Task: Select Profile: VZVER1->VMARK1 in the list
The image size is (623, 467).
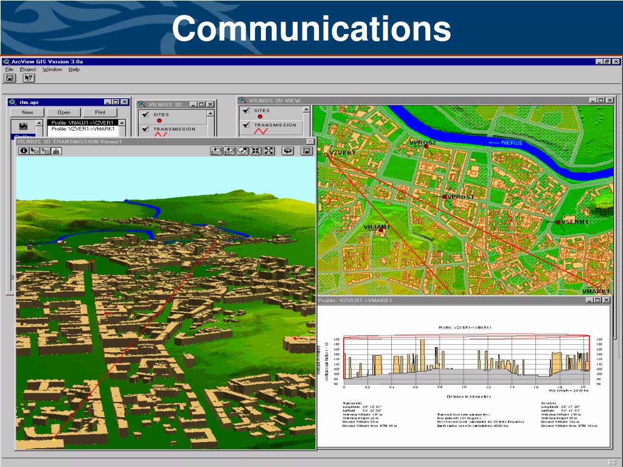Action: tap(83, 129)
